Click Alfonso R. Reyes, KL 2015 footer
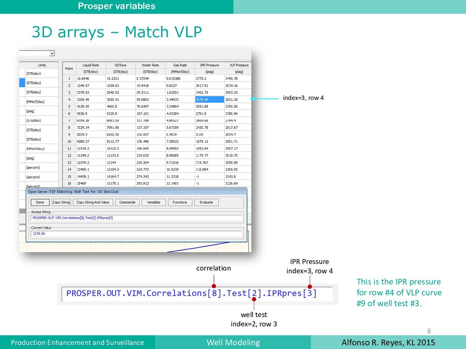This screenshot has width=466, height=349. 388,343
